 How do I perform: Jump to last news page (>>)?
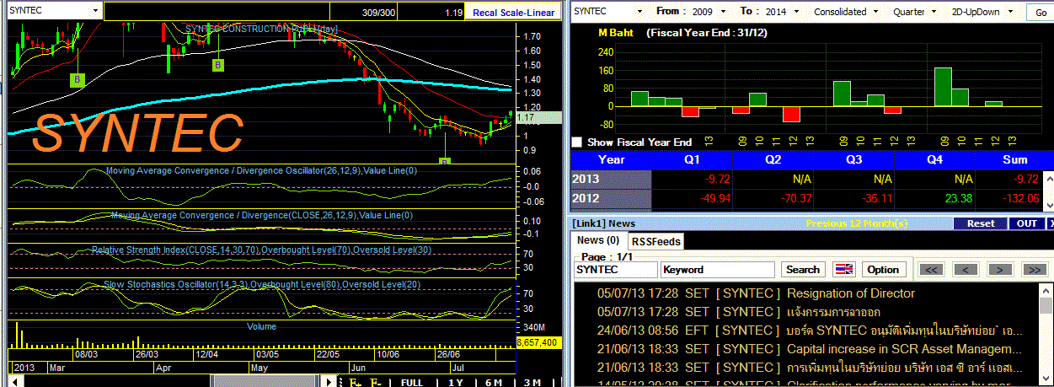1033,270
